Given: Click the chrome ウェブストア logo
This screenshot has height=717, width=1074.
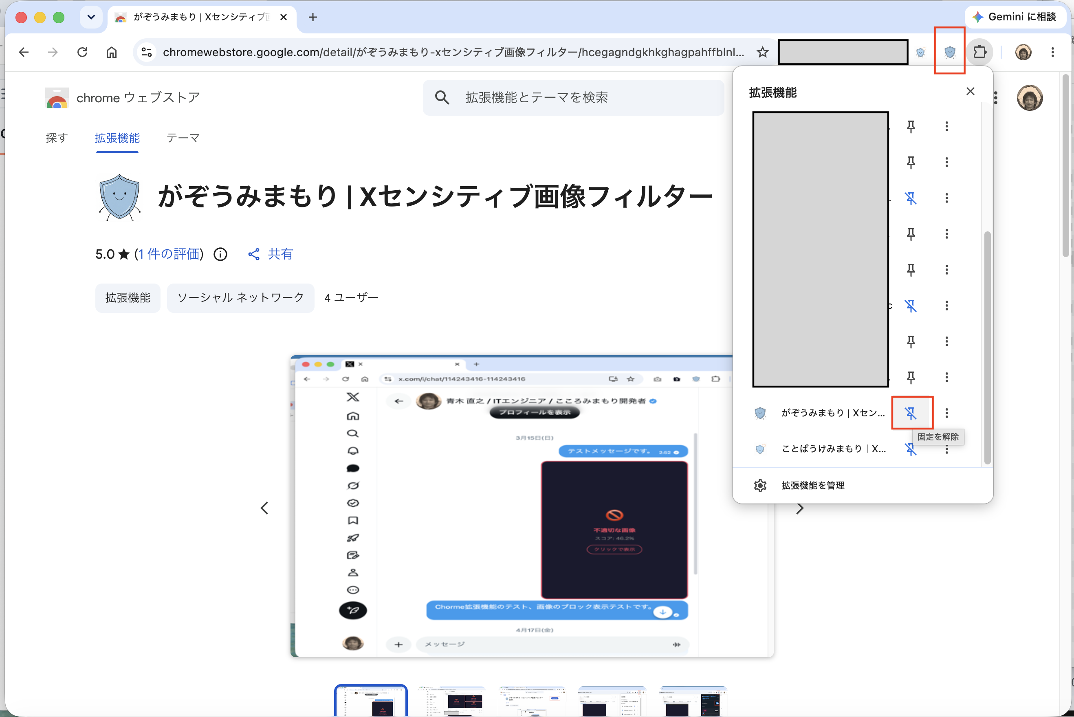Looking at the screenshot, I should [x=123, y=97].
